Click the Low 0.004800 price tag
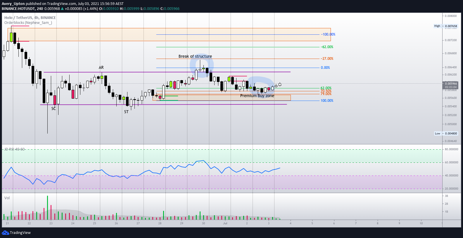Viewport: 463px width, 238px height. pos(446,133)
